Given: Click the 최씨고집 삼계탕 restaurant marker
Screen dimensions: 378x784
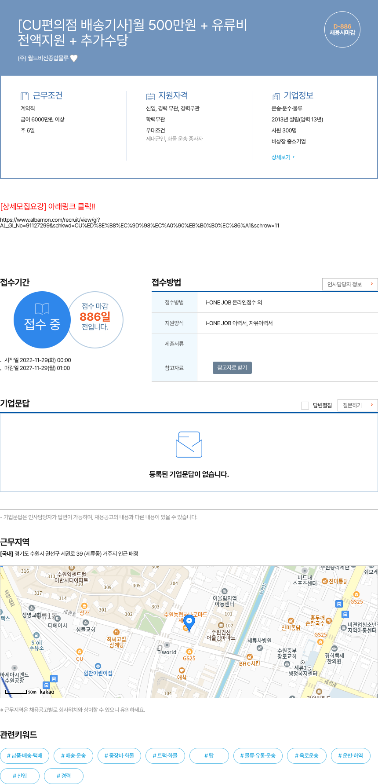Looking at the screenshot, I should pos(116,632).
